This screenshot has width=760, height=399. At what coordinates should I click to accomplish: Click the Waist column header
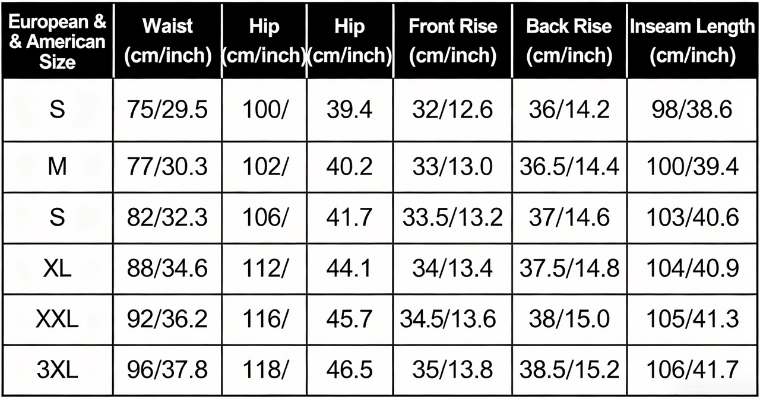click(x=168, y=40)
